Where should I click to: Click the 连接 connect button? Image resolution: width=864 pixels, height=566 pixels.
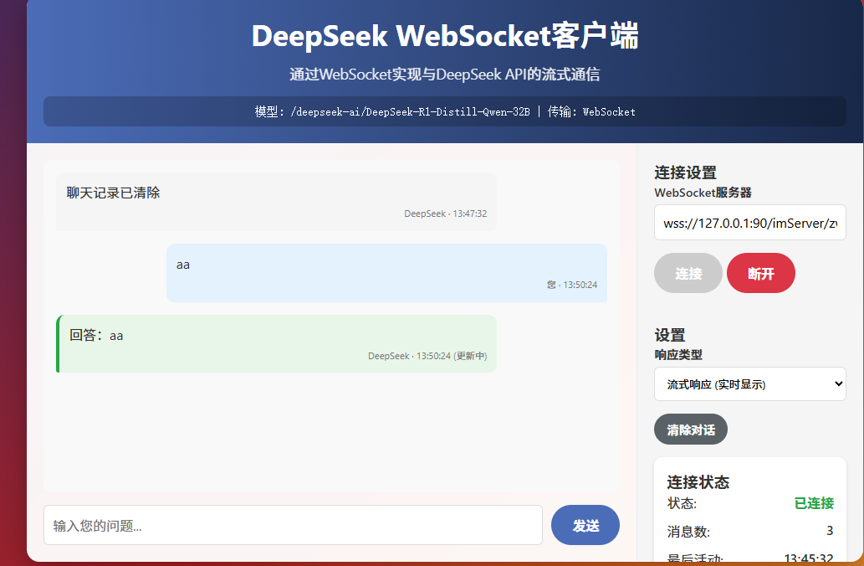point(688,273)
